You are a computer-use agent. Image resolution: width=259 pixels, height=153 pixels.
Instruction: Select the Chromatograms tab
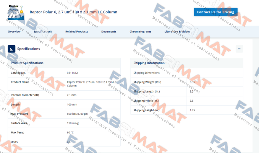(x=141, y=32)
